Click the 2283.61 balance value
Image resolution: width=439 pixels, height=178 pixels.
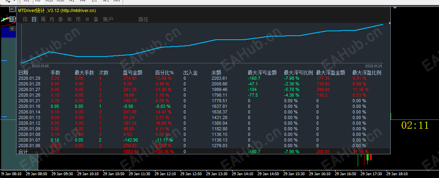click(x=220, y=79)
